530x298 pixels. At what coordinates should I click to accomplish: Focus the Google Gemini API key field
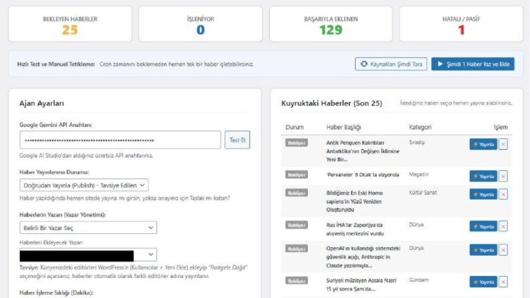tap(120, 140)
